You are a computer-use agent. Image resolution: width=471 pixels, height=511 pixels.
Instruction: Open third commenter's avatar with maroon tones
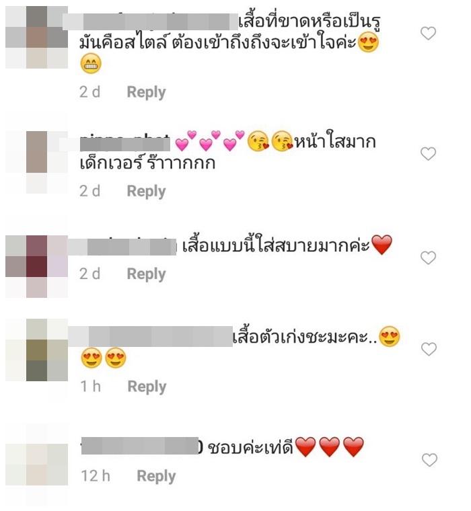pos(36,266)
